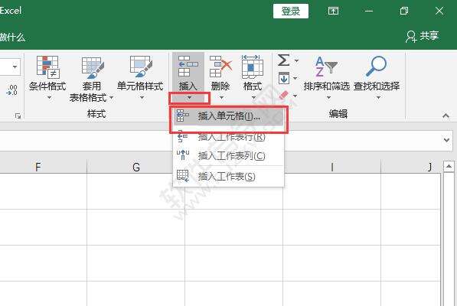
Task: Click the Sign in (登录) button
Action: coord(291,11)
